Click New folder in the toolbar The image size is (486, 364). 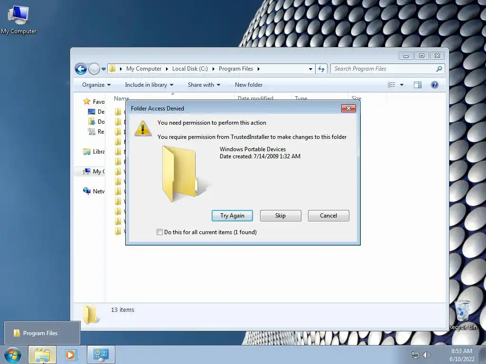click(x=249, y=85)
